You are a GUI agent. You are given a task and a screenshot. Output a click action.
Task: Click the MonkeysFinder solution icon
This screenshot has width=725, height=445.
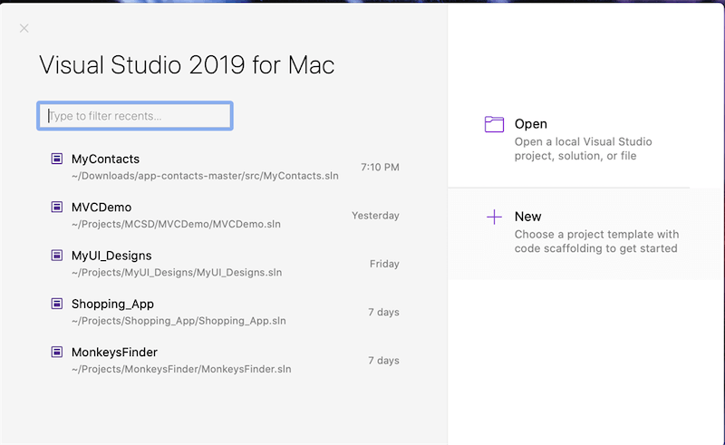(x=57, y=352)
